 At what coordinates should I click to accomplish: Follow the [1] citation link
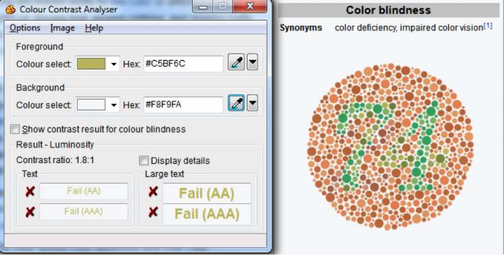pos(488,26)
